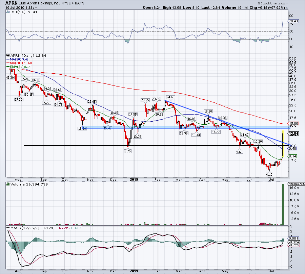Click the -0.725 signal tag on MACD axis

pos(294,245)
